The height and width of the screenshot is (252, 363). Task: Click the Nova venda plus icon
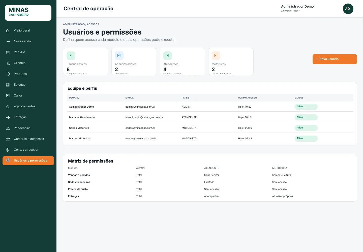pyautogui.click(x=8, y=41)
